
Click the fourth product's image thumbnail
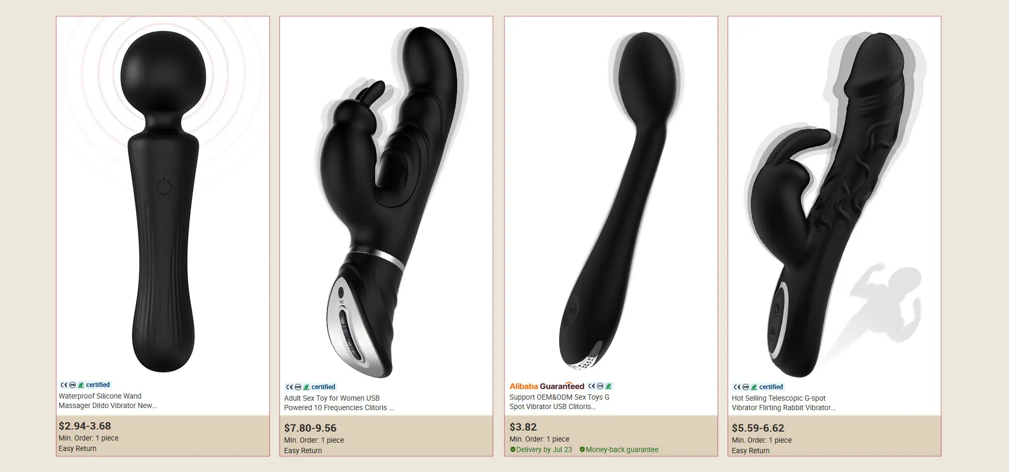coord(835,199)
